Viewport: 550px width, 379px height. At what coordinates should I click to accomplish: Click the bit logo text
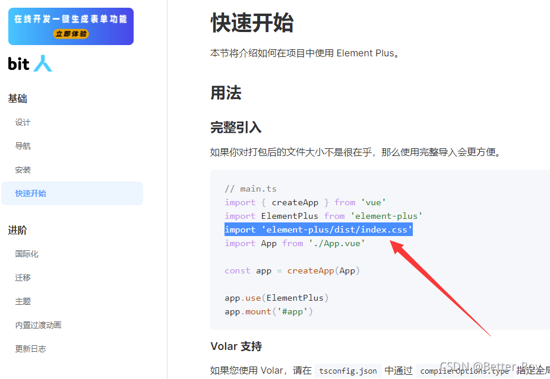[18, 64]
